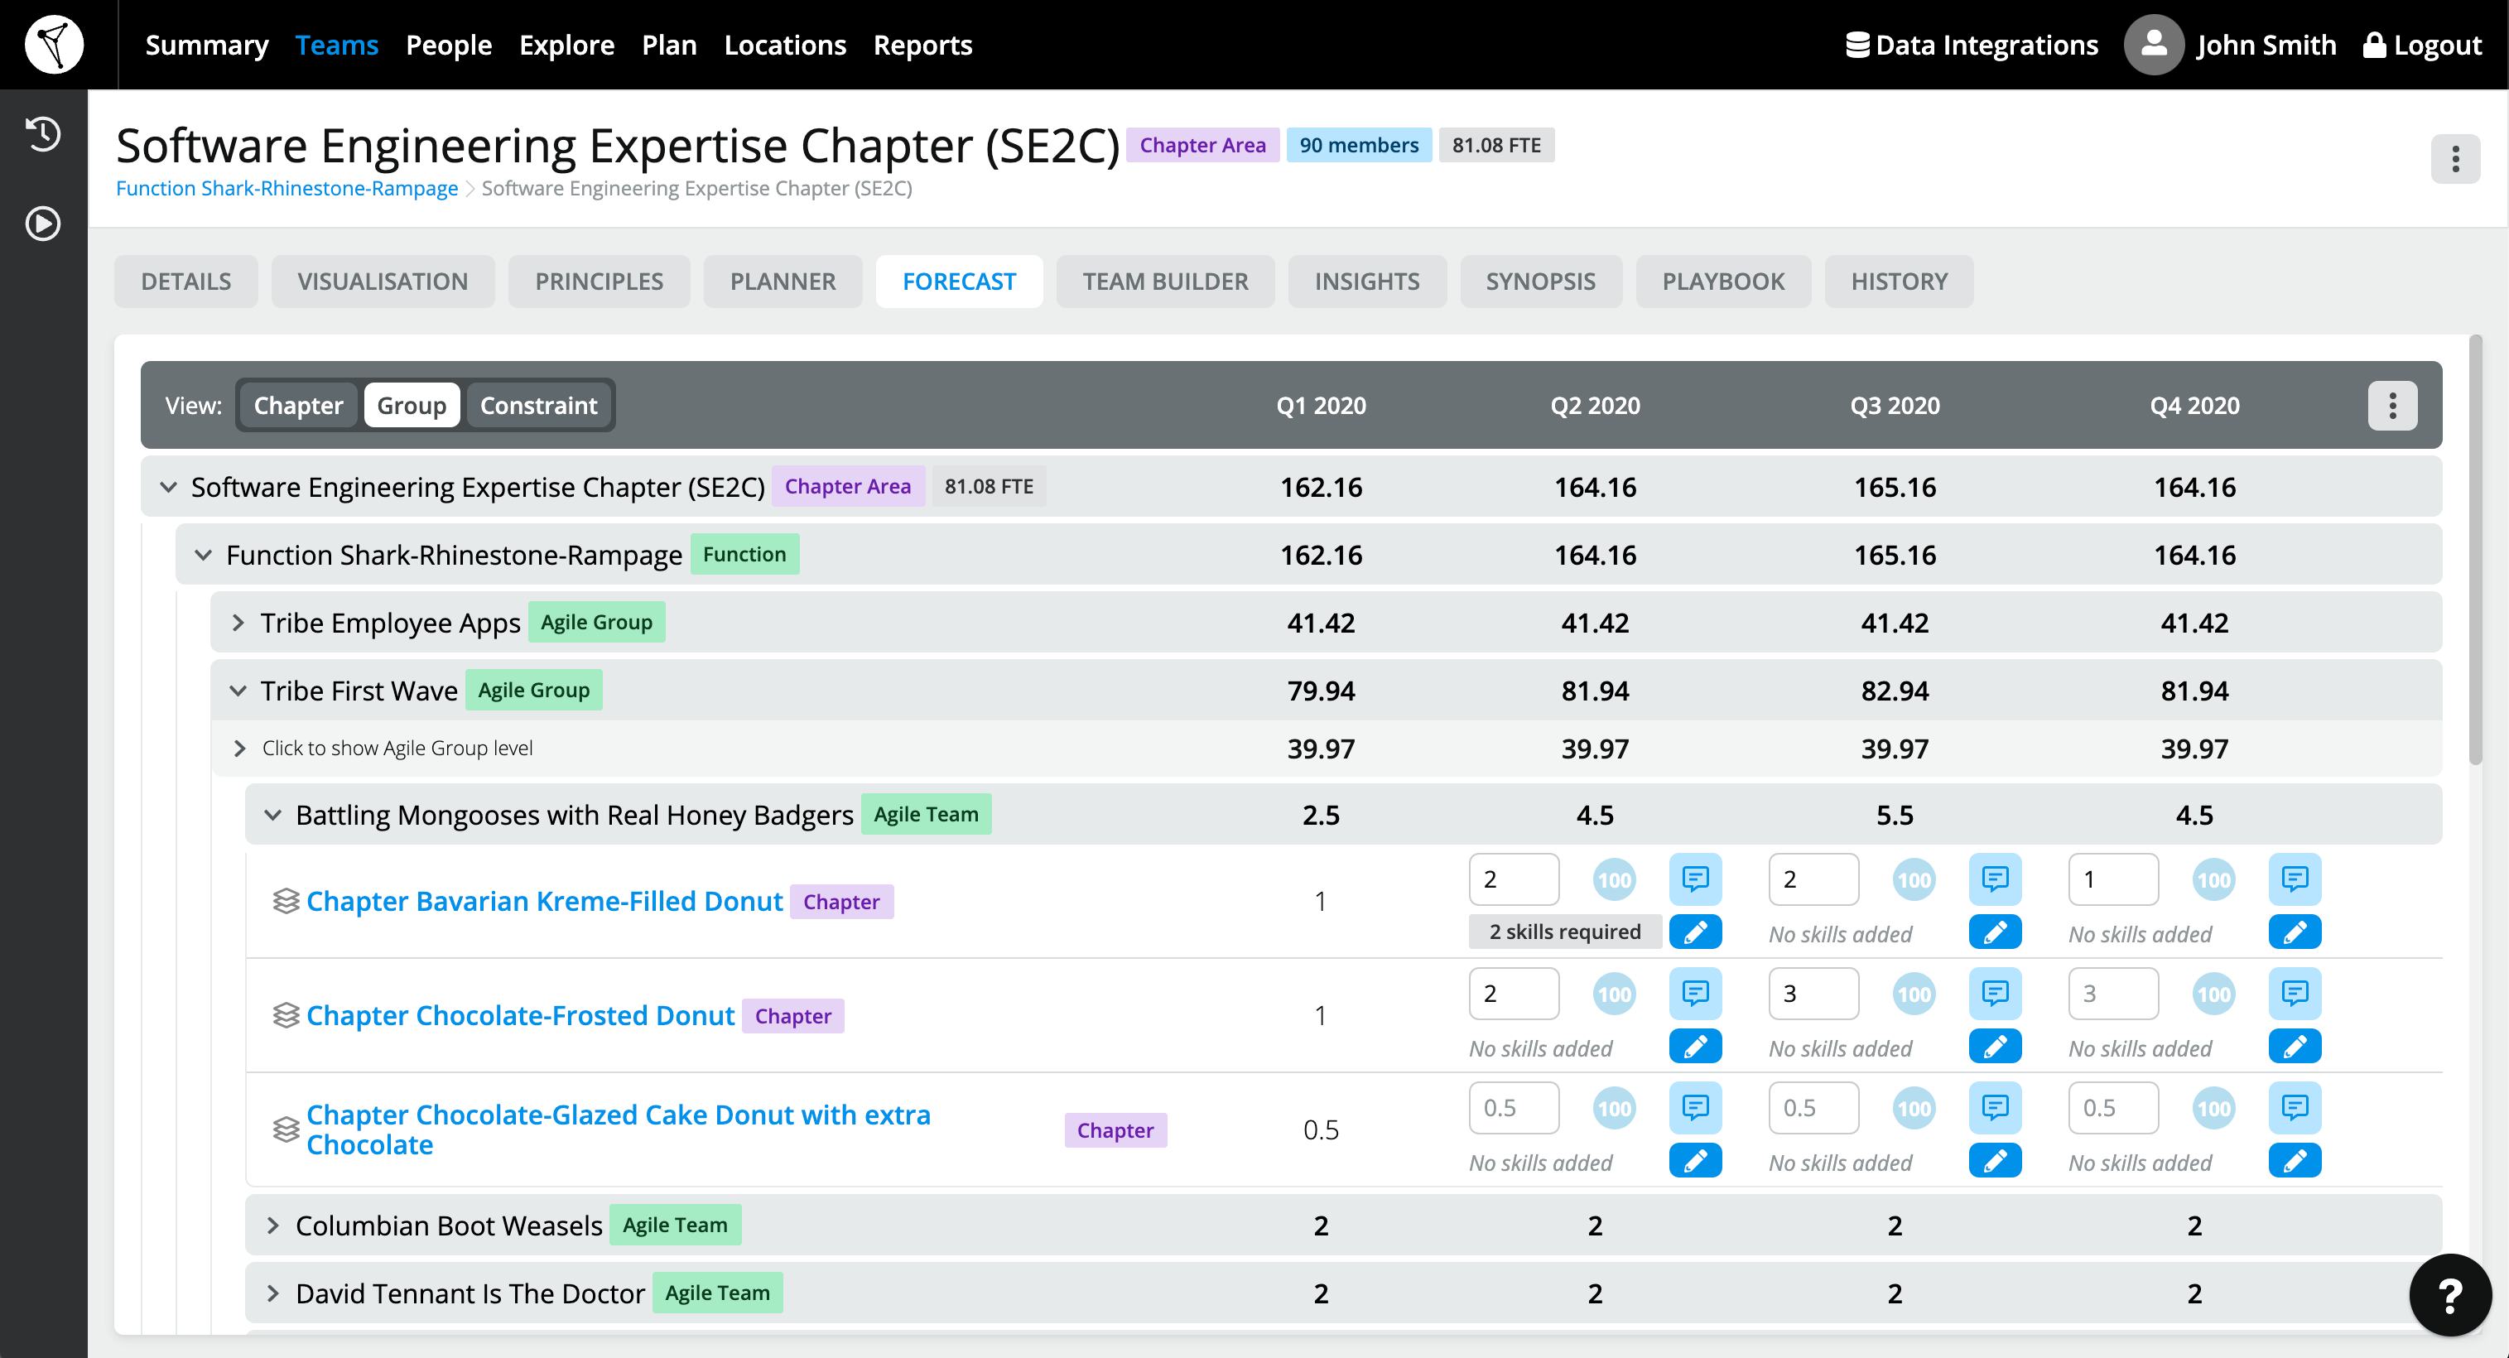Expand the Tribe Employee Apps group

237,622
